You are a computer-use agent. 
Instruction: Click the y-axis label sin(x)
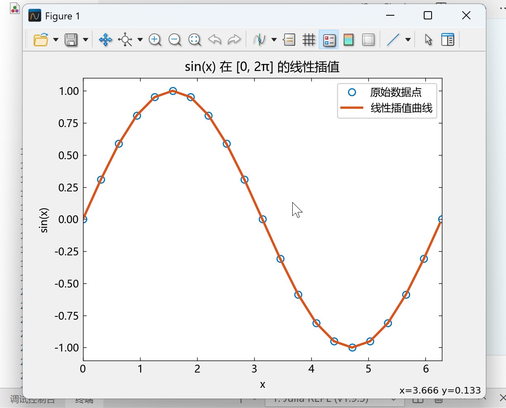[44, 220]
